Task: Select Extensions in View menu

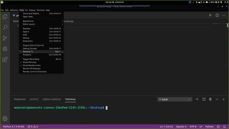Action: point(42,41)
